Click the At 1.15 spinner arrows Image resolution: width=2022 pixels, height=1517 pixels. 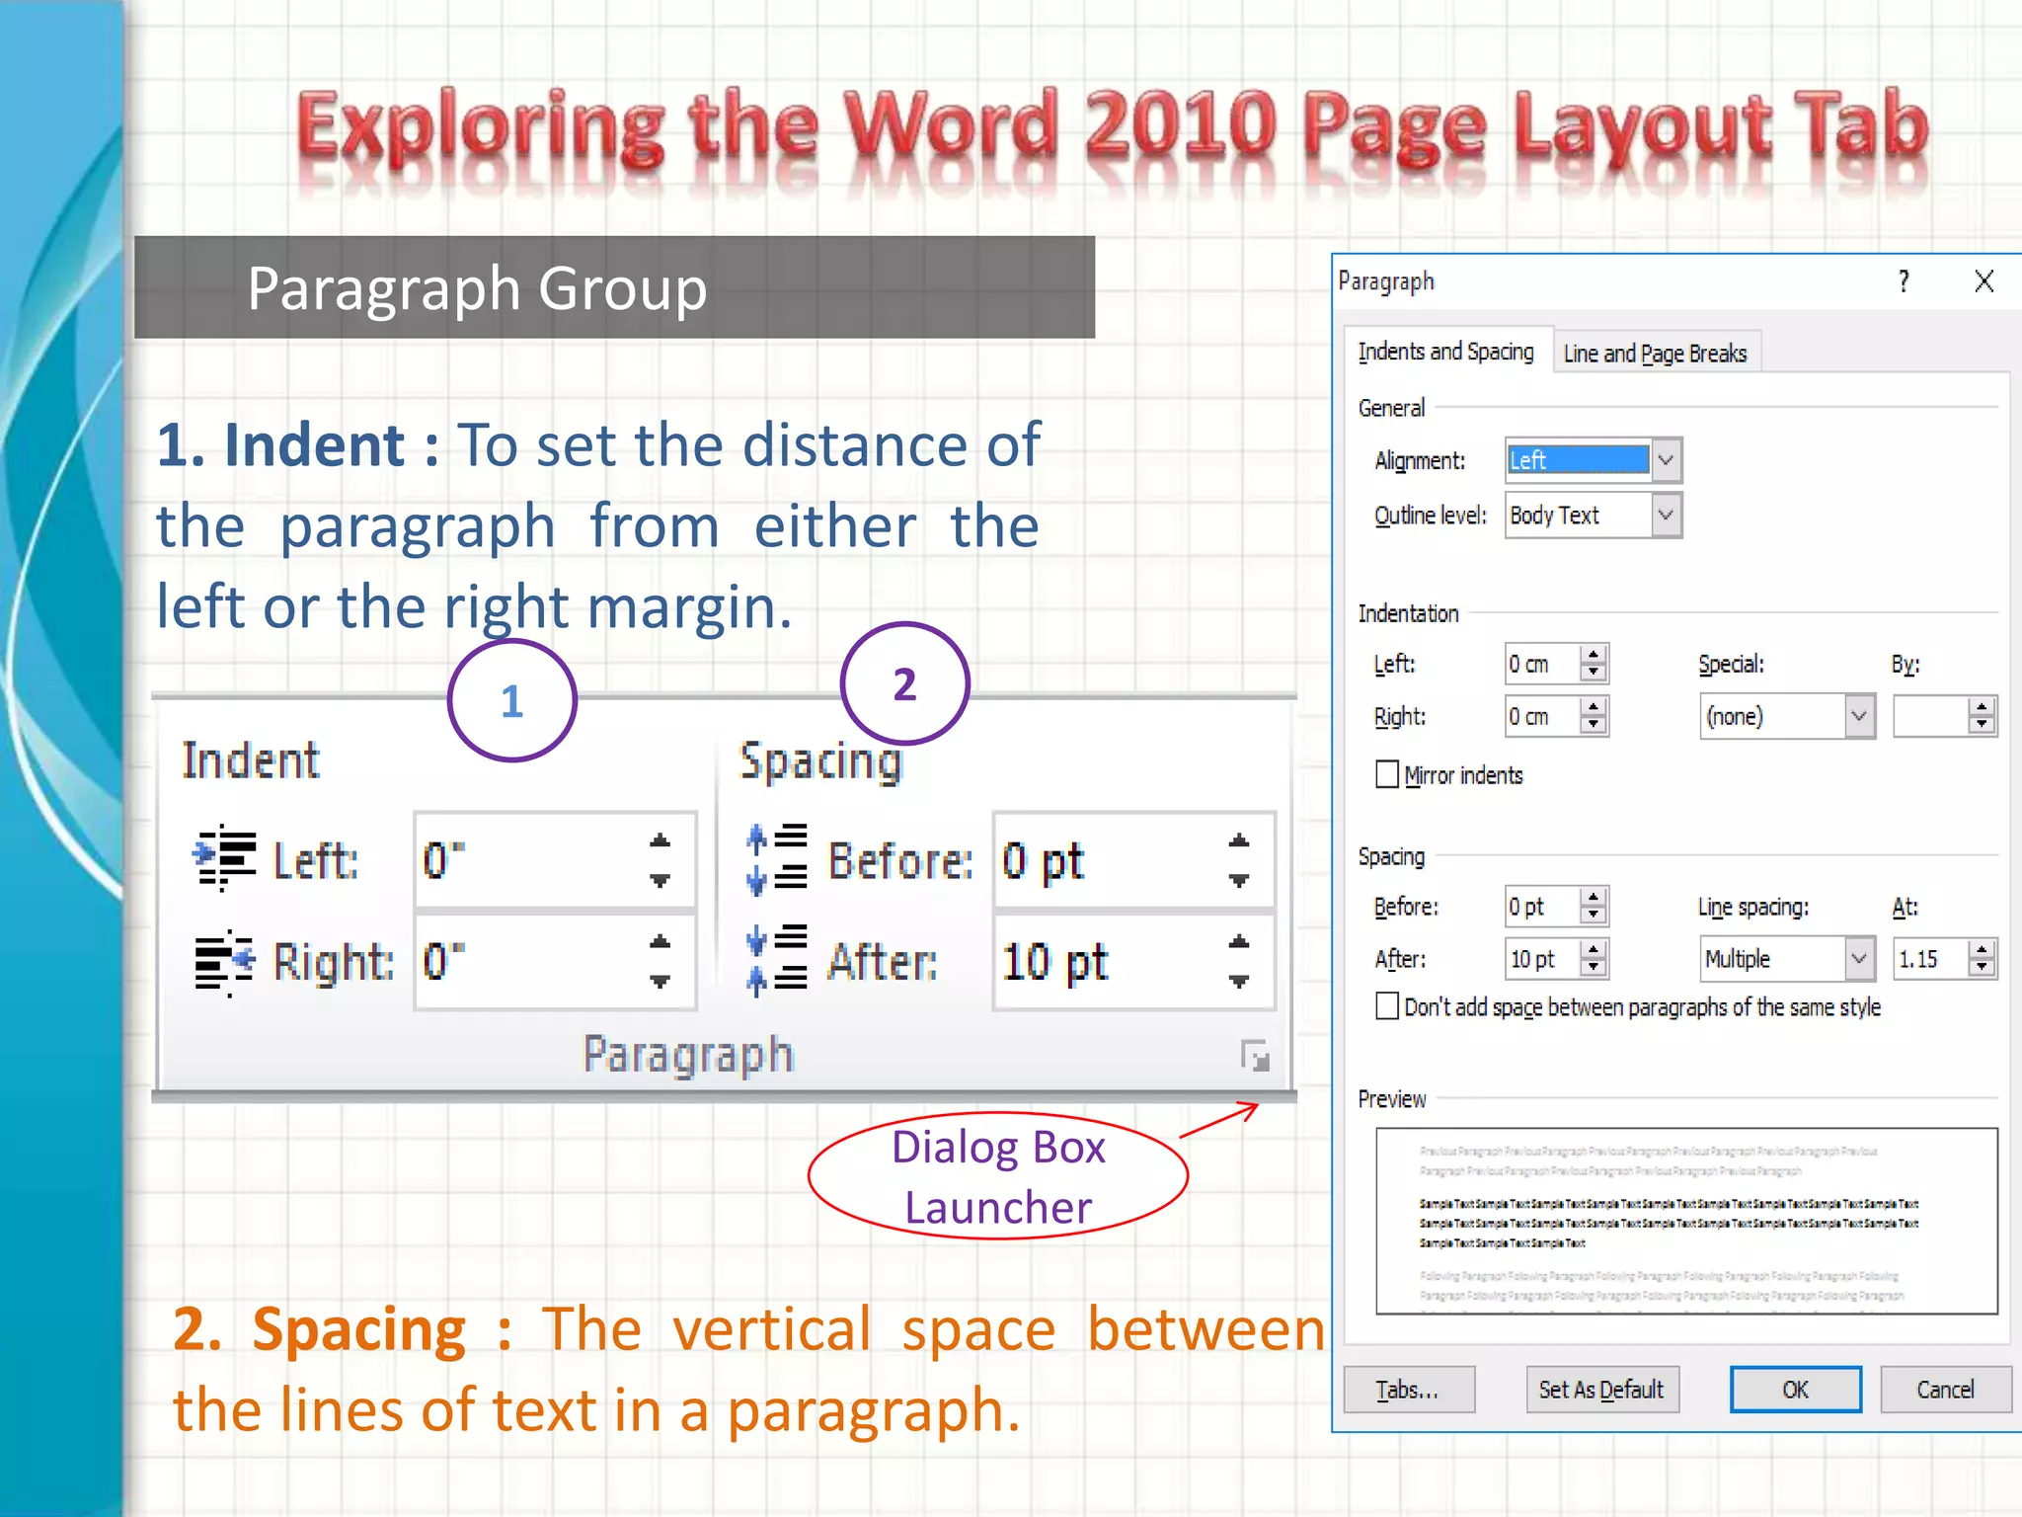click(x=1982, y=958)
